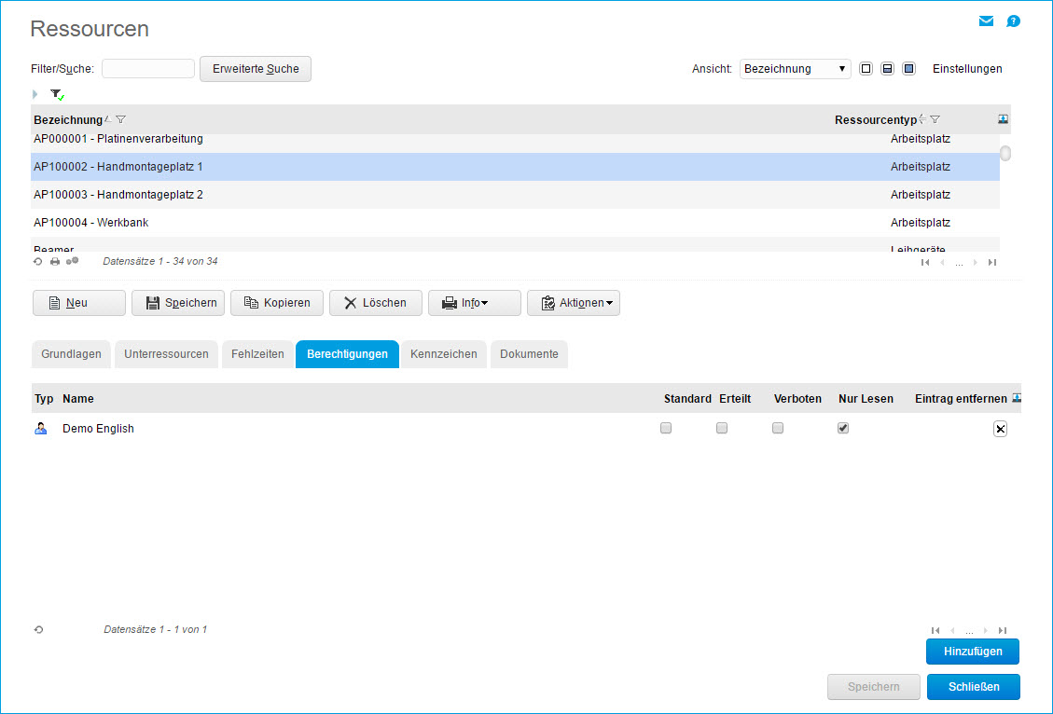This screenshot has width=1053, height=714.
Task: Open the mail envelope icon
Action: coord(986,21)
